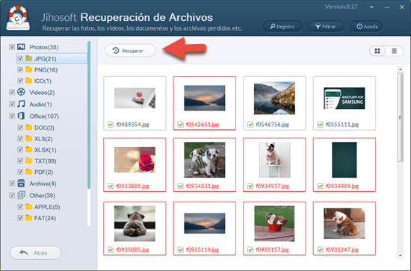Select the PNG(16) tree entry
Image resolution: width=411 pixels, height=271 pixels.
[x=46, y=69]
